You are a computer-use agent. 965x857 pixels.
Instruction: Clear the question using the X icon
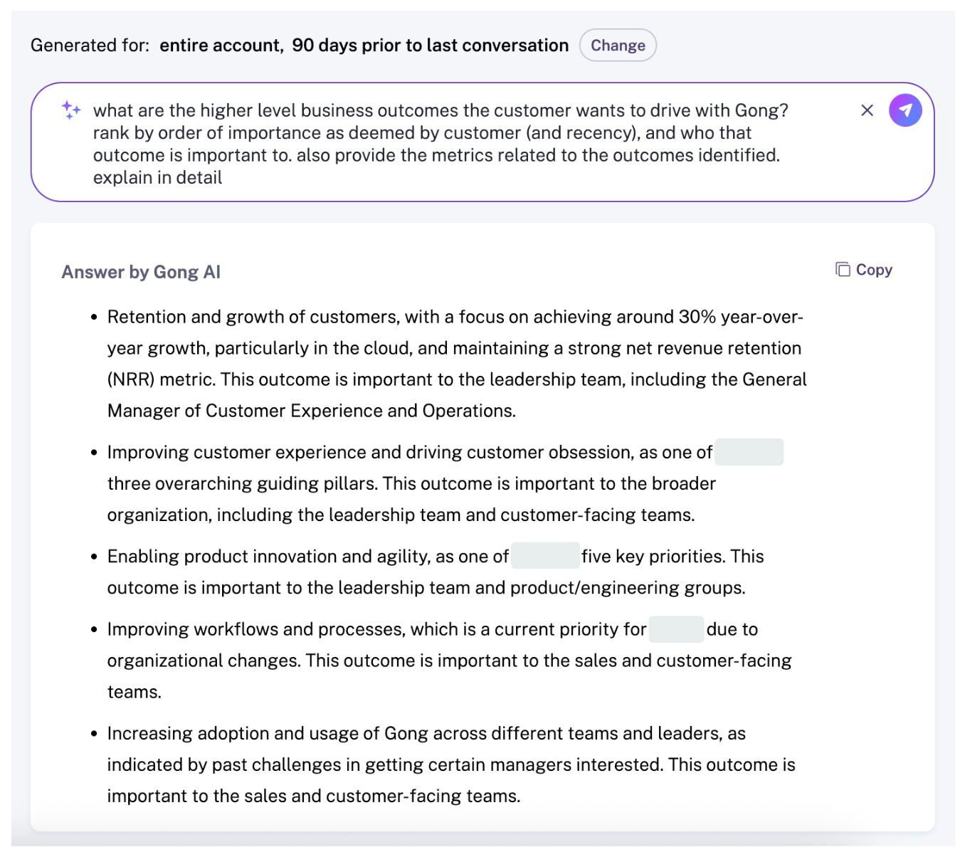pyautogui.click(x=867, y=110)
